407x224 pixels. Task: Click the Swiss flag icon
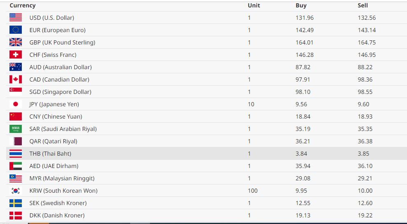16,55
